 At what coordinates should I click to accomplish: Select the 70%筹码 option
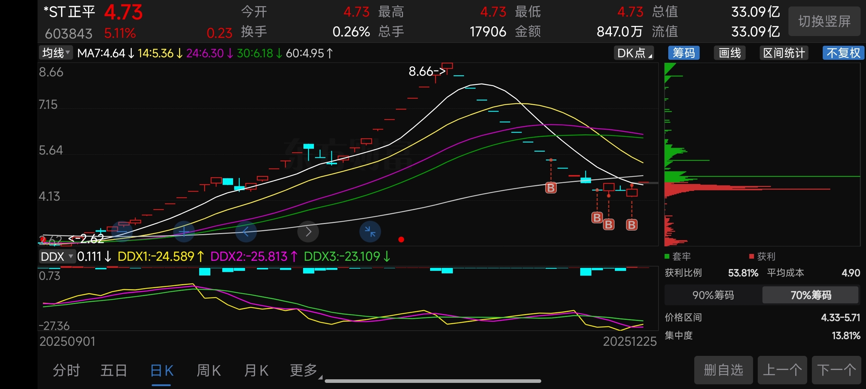click(810, 295)
